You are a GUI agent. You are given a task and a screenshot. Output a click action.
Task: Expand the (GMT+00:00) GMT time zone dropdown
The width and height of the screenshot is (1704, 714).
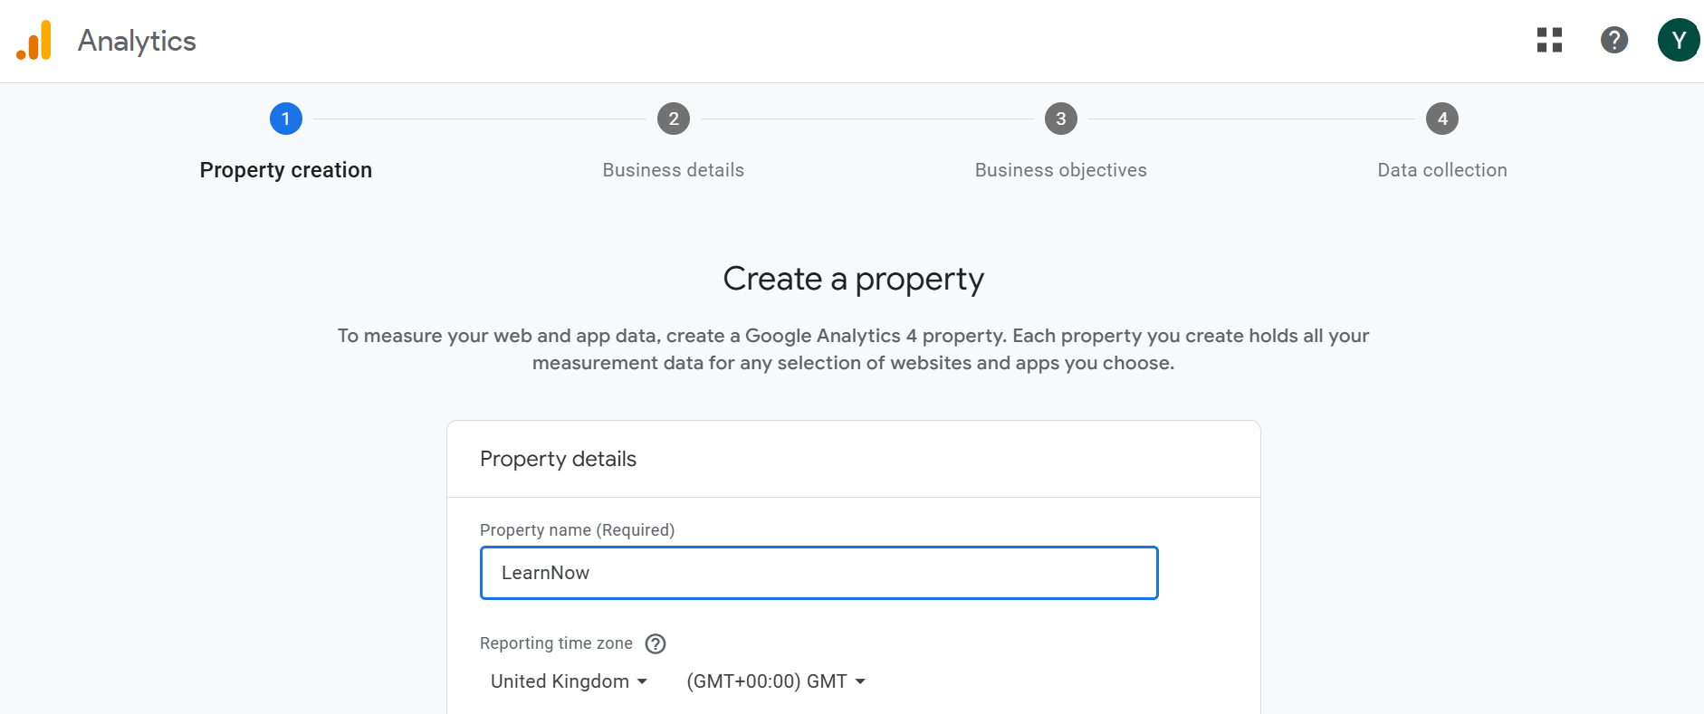[776, 681]
